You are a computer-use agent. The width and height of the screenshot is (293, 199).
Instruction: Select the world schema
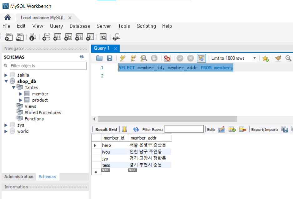pos(23,131)
